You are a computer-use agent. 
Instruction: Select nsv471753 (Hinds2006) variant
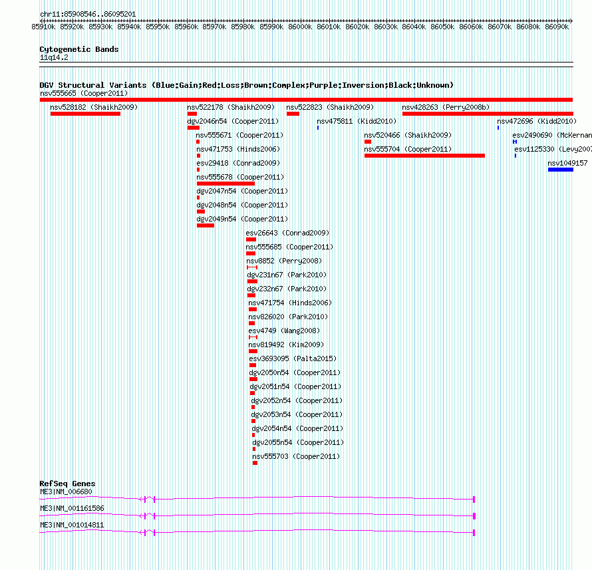(238, 149)
